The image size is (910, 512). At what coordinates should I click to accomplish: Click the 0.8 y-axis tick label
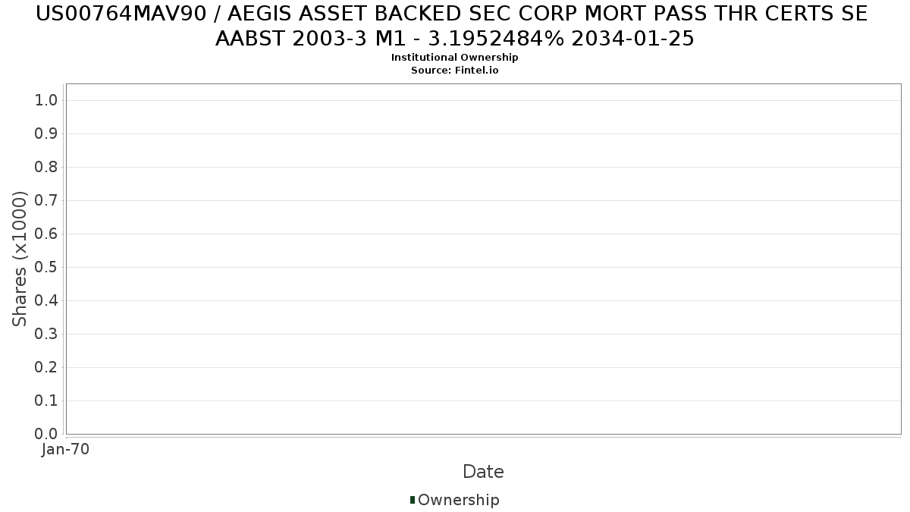46,167
